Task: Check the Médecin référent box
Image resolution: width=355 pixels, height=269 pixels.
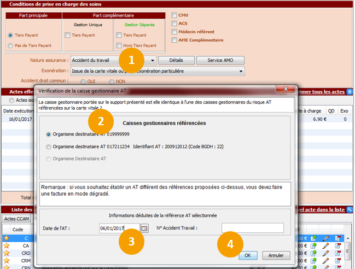Action: pyautogui.click(x=174, y=32)
